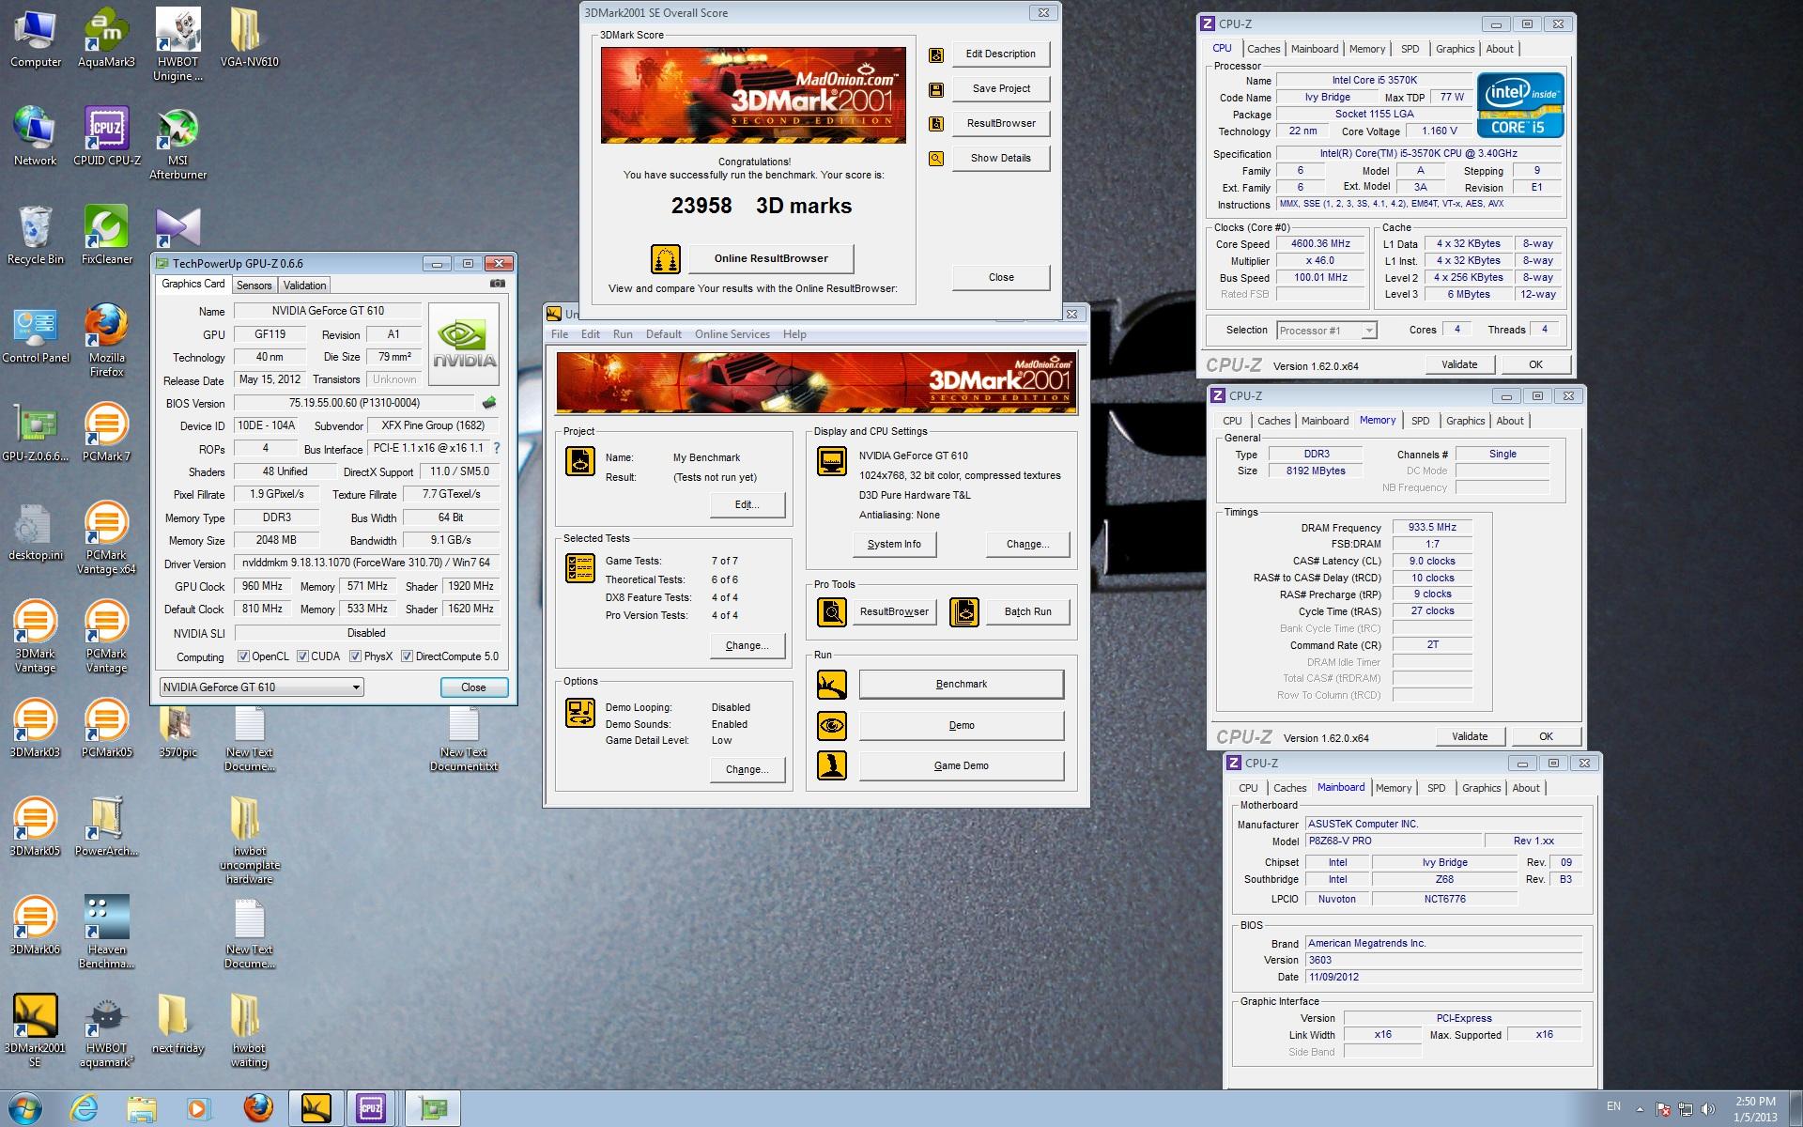Click the DRAM Frequency value field
Viewport: 1803px width, 1127px height.
(x=1432, y=528)
